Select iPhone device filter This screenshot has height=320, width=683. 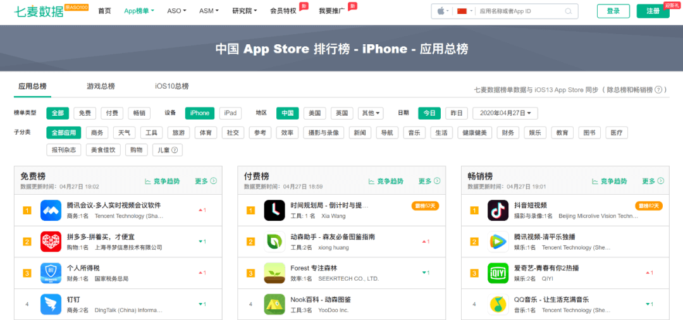click(200, 113)
